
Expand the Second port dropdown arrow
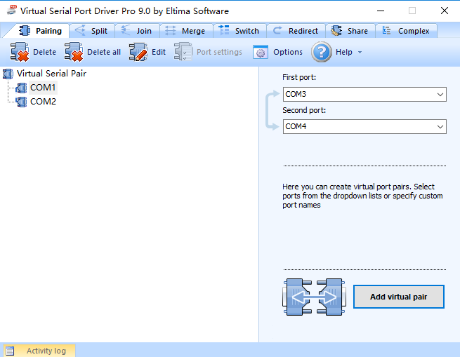click(x=440, y=127)
